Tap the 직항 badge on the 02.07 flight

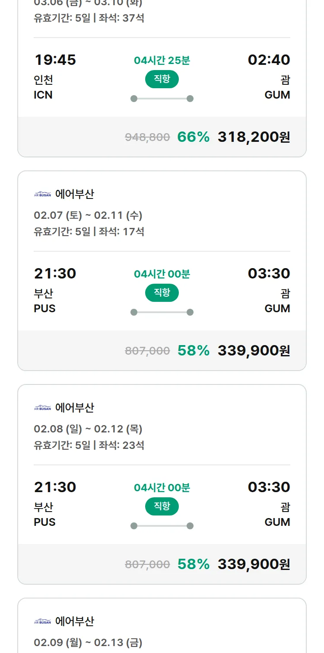click(x=162, y=293)
